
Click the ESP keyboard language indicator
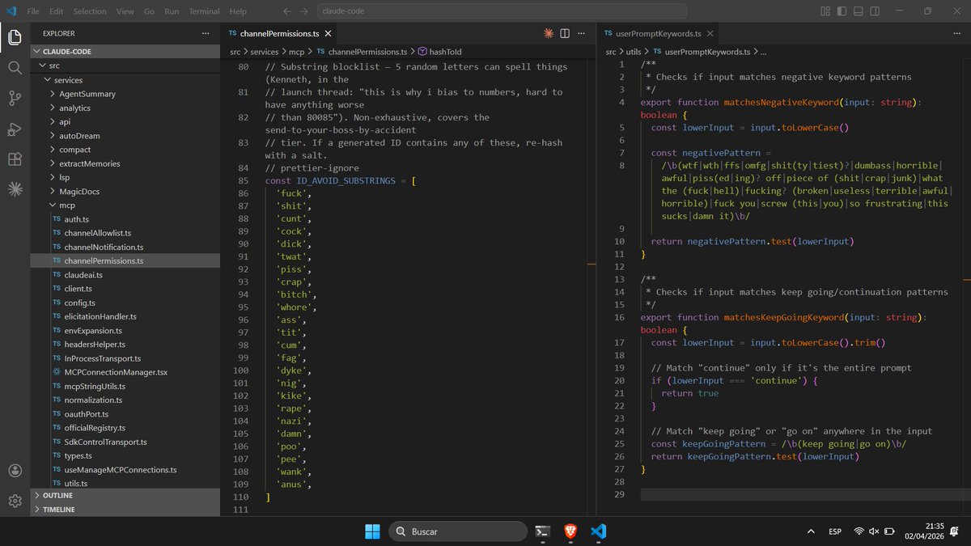[834, 531]
